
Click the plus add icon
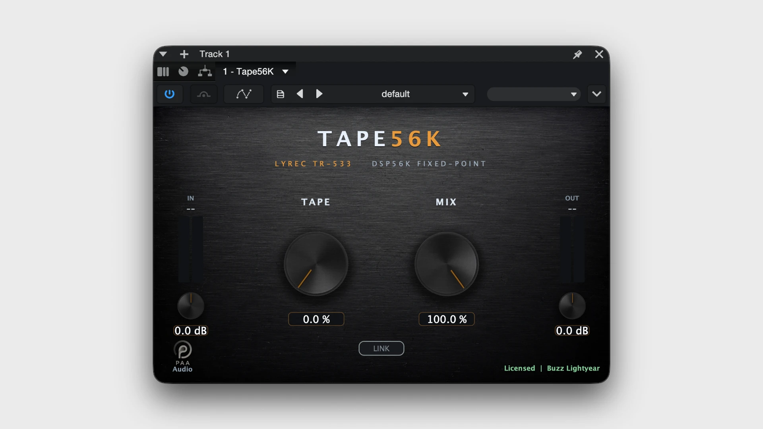pyautogui.click(x=184, y=54)
